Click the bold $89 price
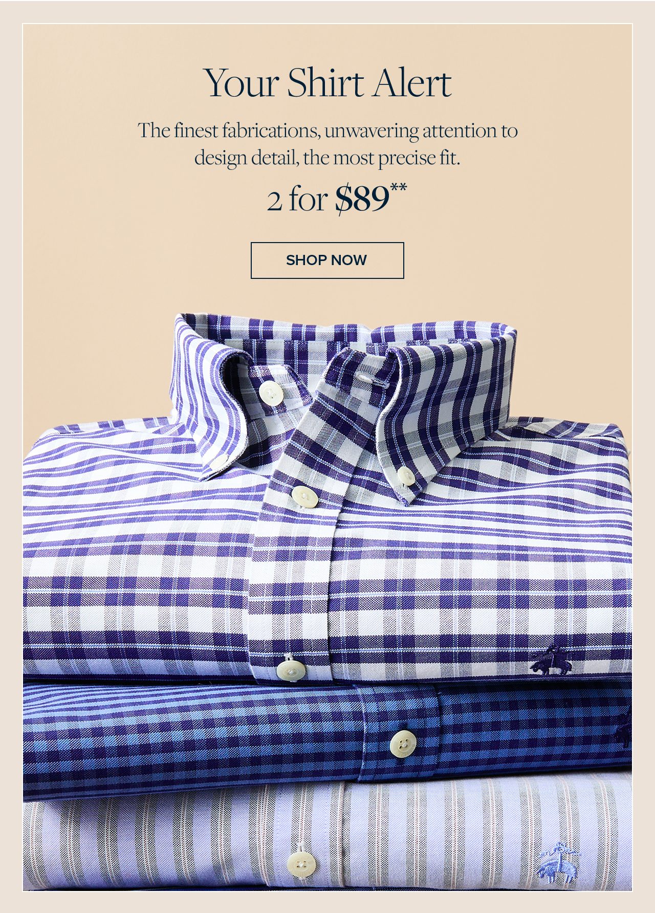The height and width of the screenshot is (913, 655). pyautogui.click(x=362, y=199)
